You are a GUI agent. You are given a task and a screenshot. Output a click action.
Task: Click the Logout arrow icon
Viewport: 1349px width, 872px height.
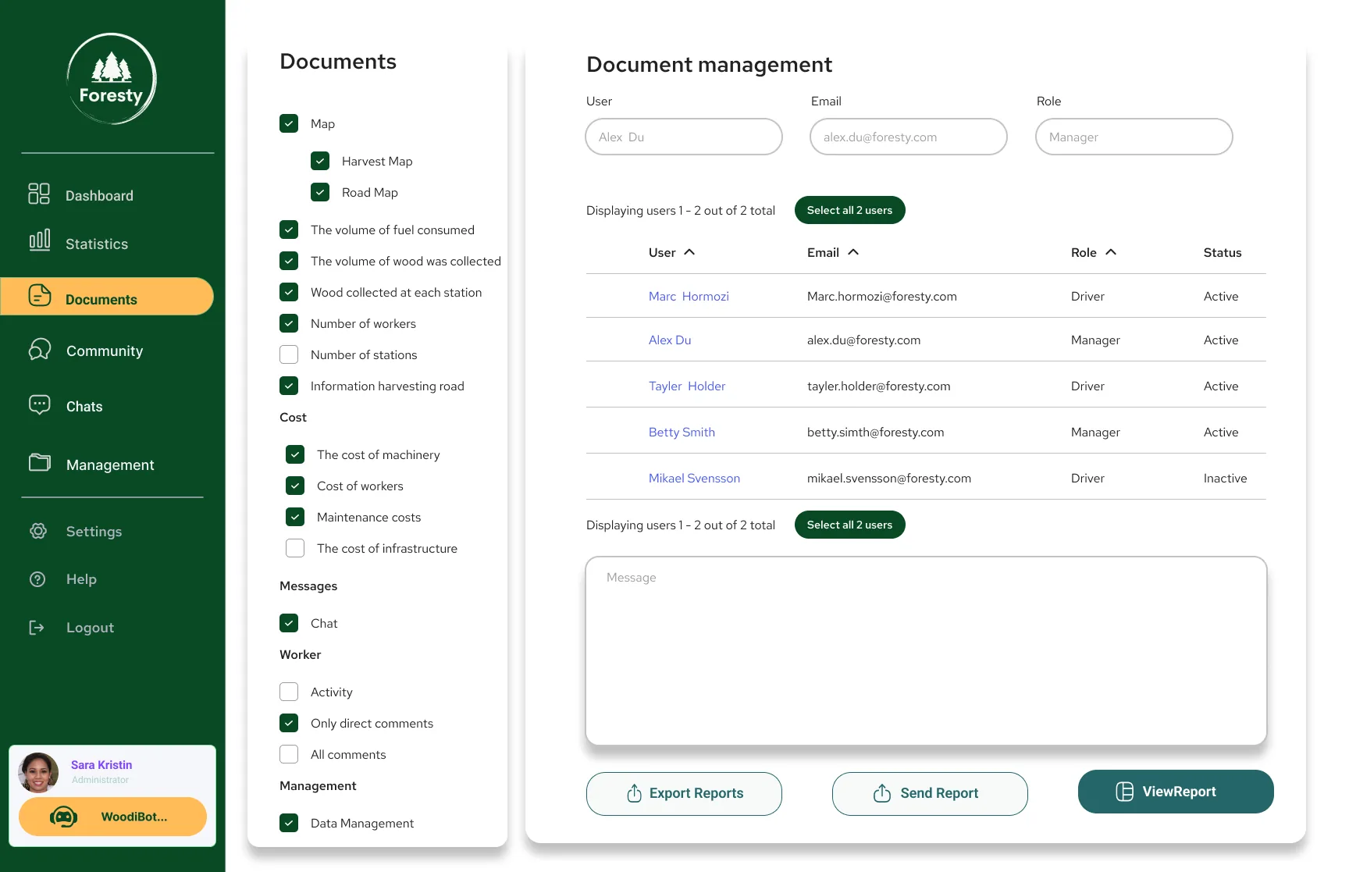(37, 628)
